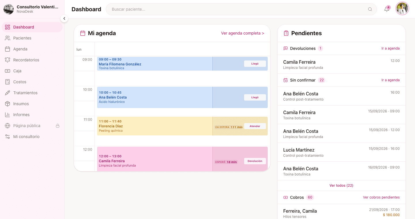Follow Ir a agenda link beside Devoluciones

pos(391,48)
